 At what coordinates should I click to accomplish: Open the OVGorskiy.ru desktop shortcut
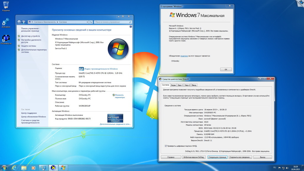(x=6, y=39)
